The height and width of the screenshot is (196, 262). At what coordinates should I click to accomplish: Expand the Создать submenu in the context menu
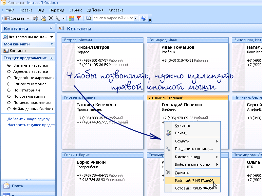pyautogui.click(x=217, y=141)
